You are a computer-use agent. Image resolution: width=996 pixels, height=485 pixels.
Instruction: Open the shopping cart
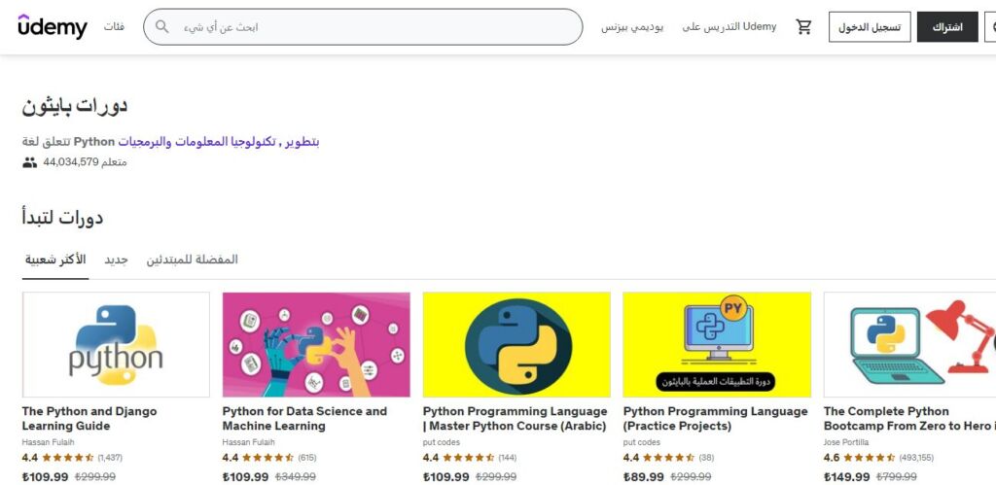tap(803, 27)
